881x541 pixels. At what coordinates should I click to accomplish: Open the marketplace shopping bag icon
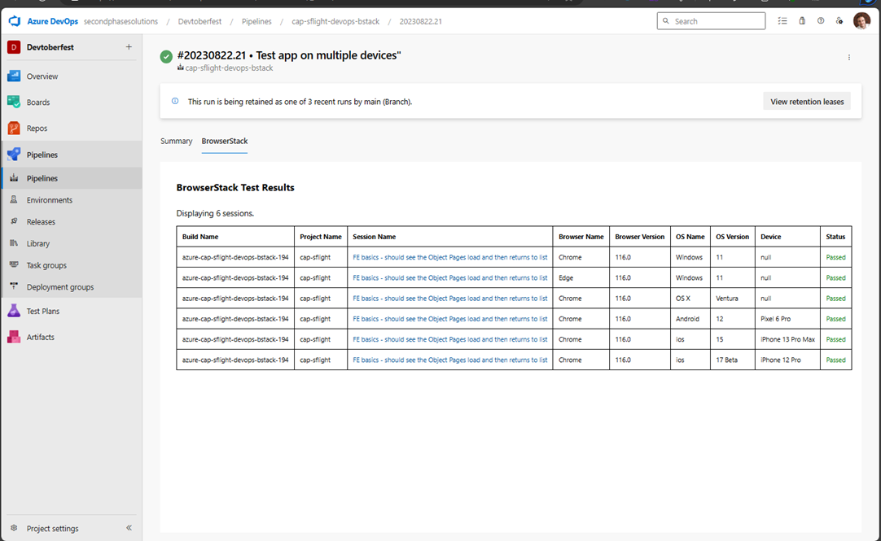pos(802,21)
